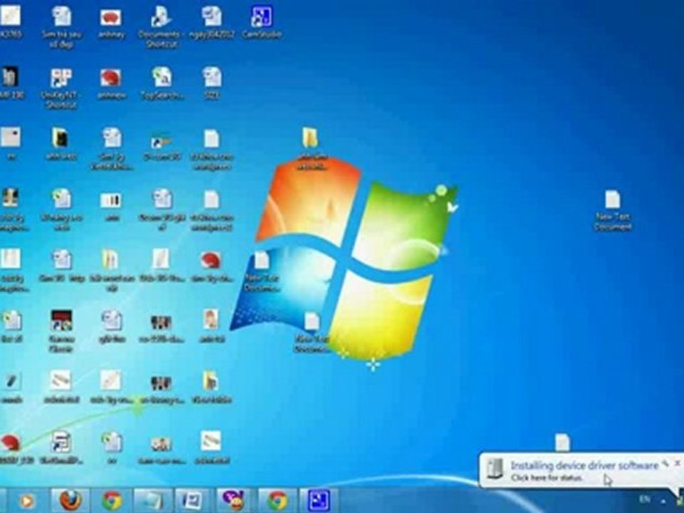Select the TopSearch desktop file icon
Screen dimensions: 684x513
click(162, 83)
